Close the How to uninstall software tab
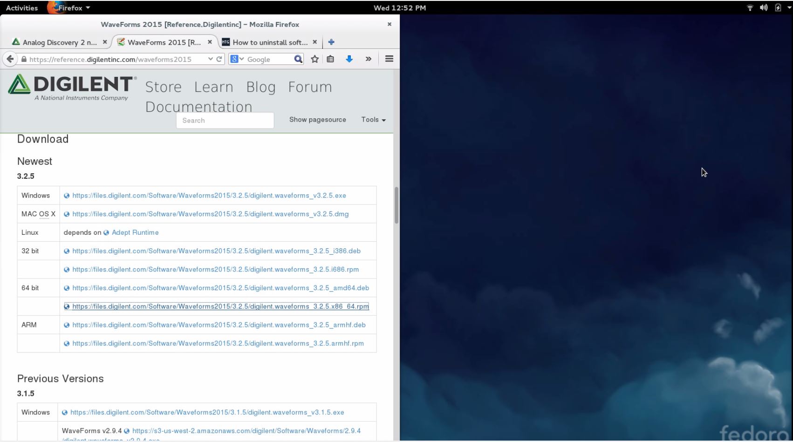The width and height of the screenshot is (793, 442). coord(315,42)
